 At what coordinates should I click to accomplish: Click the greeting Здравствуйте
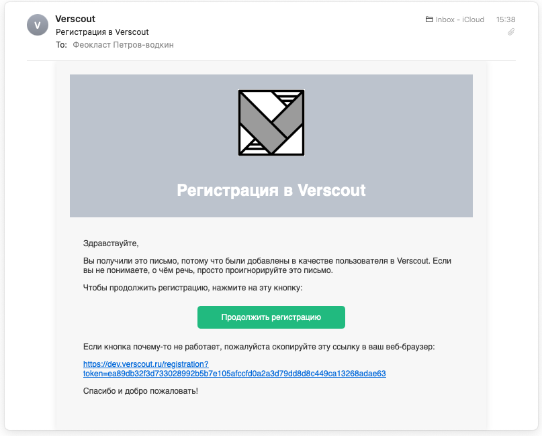pyautogui.click(x=111, y=243)
